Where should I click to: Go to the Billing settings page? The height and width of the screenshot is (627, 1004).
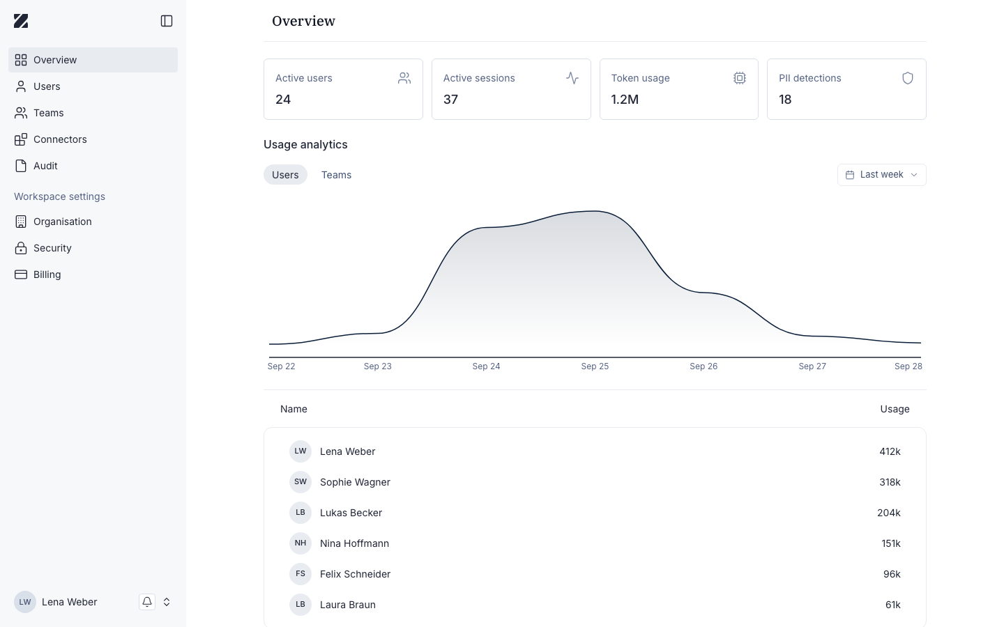coord(93,274)
